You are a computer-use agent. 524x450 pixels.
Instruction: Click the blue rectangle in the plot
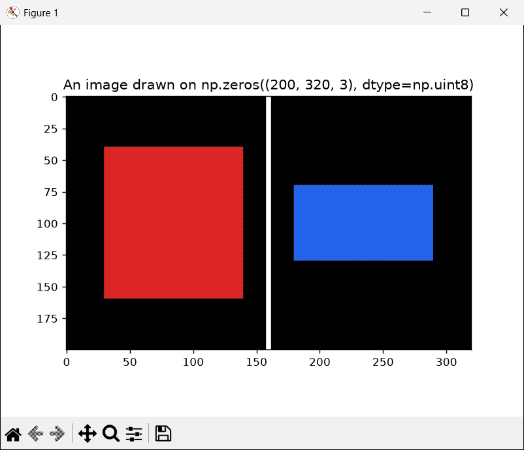pos(363,223)
